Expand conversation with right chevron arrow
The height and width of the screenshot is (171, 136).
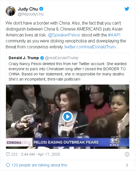(x=127, y=165)
